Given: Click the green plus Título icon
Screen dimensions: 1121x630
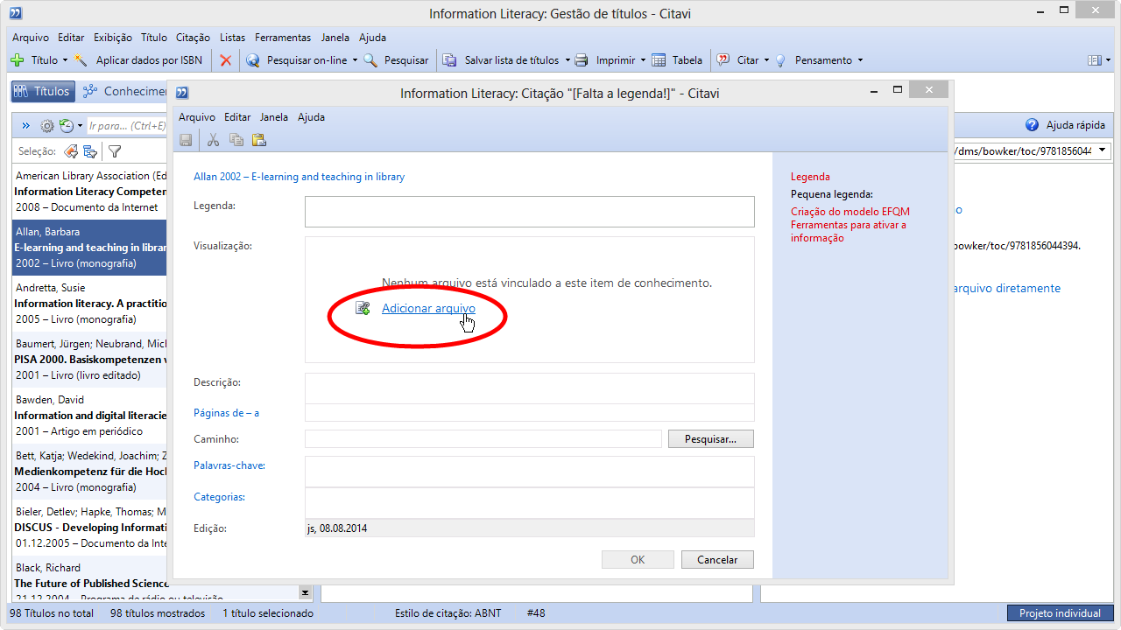Looking at the screenshot, I should tap(17, 60).
